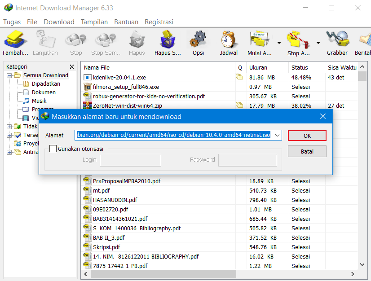Click the disabled Password input field
This screenshot has height=281, width=371.
pos(247,160)
